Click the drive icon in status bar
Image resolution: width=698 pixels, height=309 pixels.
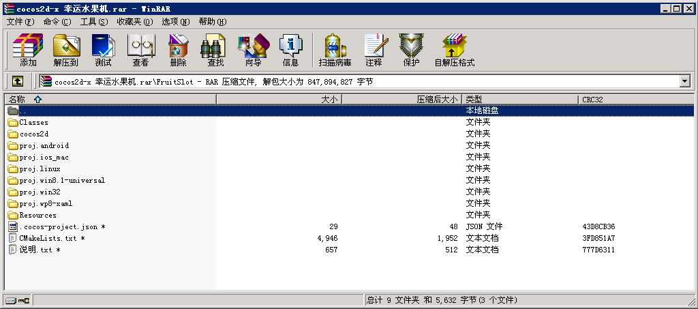coord(11,301)
